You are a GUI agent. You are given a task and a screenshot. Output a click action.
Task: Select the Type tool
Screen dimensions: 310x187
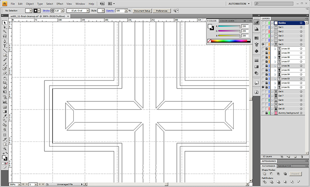tap(5, 46)
